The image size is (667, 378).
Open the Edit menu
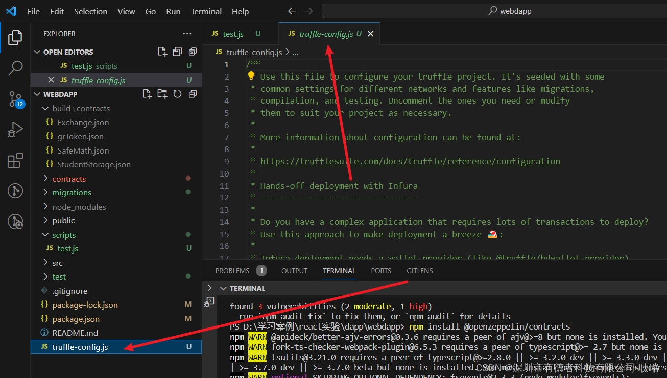[x=57, y=11]
